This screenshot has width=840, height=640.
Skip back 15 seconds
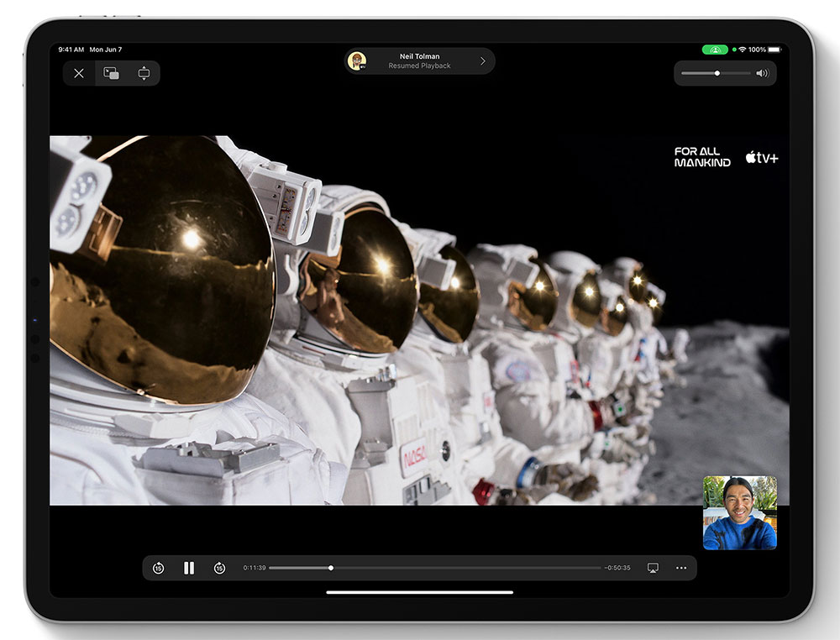[x=158, y=568]
